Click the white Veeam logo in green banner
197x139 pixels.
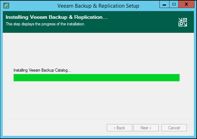(x=183, y=22)
